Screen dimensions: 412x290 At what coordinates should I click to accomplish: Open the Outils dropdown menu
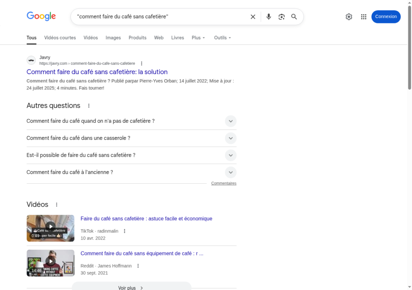(x=222, y=38)
